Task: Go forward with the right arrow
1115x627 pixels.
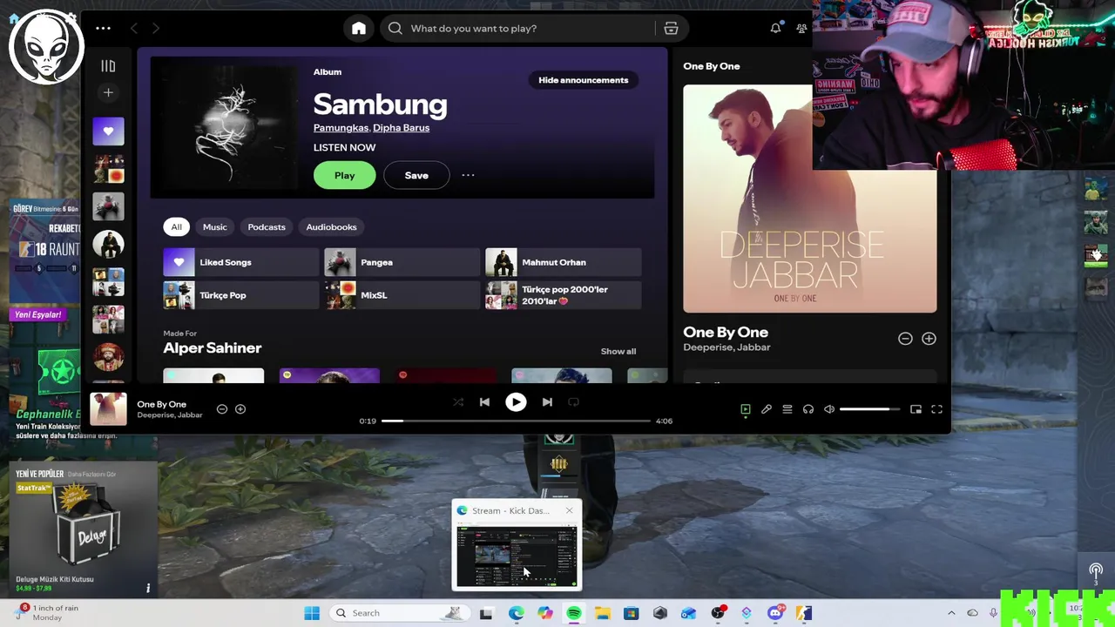Action: (155, 29)
